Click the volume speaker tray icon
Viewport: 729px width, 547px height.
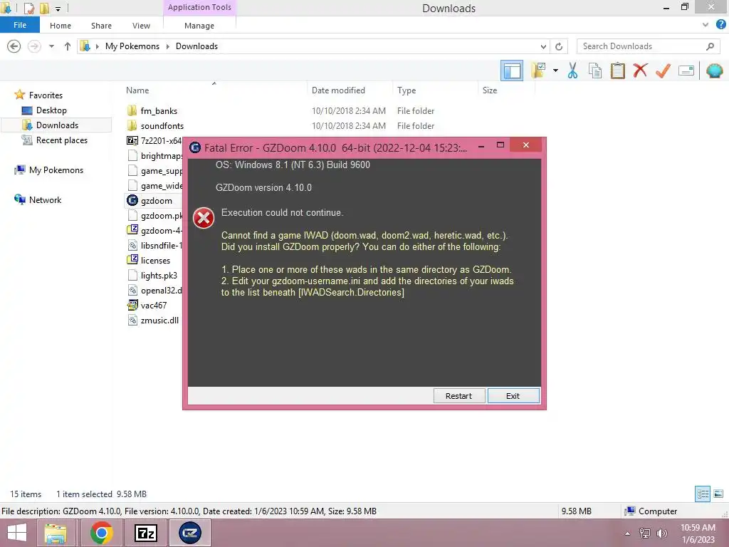point(662,533)
